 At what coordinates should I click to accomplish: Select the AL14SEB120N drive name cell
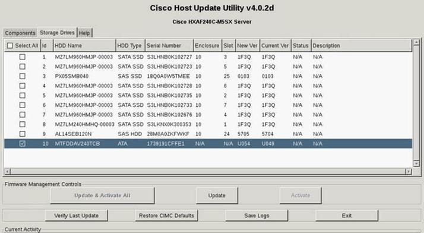tap(73, 134)
